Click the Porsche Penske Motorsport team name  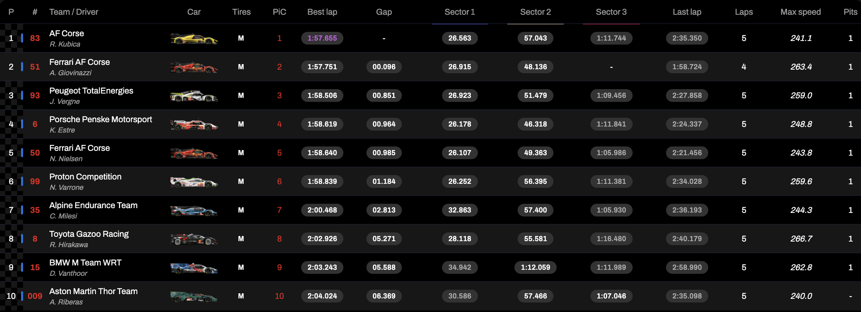tap(101, 119)
